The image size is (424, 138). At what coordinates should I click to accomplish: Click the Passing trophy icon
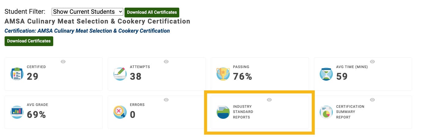(x=223, y=74)
